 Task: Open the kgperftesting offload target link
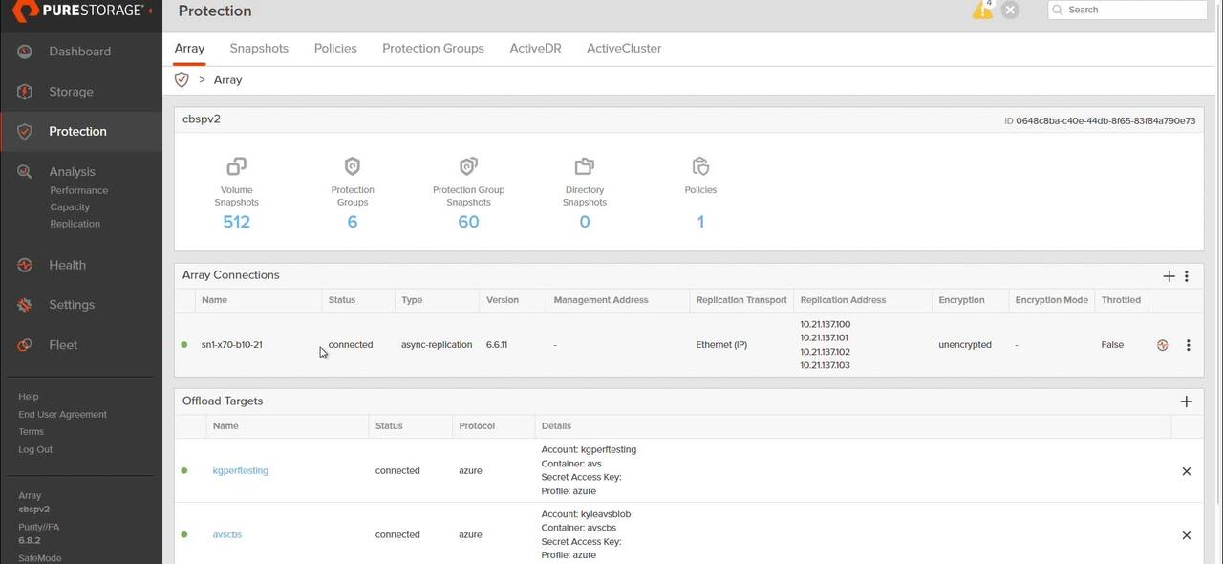tap(240, 470)
